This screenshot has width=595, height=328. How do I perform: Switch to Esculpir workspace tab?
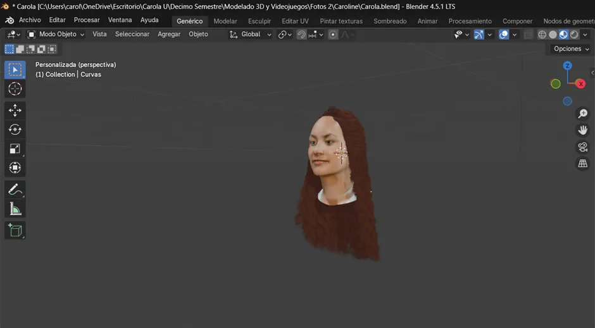pyautogui.click(x=260, y=21)
